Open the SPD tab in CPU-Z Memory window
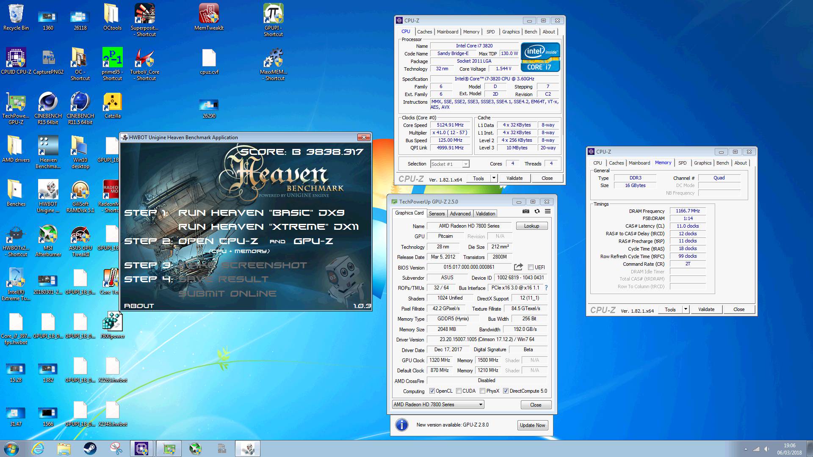Image resolution: width=813 pixels, height=457 pixels. (x=682, y=163)
